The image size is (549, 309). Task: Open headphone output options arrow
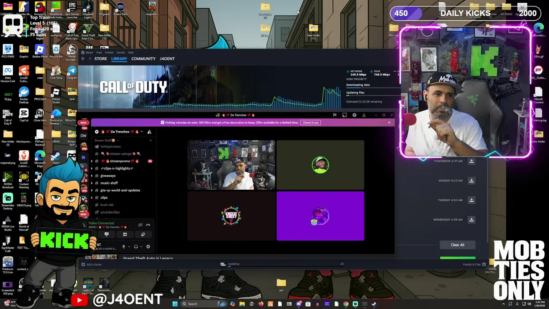(141, 247)
